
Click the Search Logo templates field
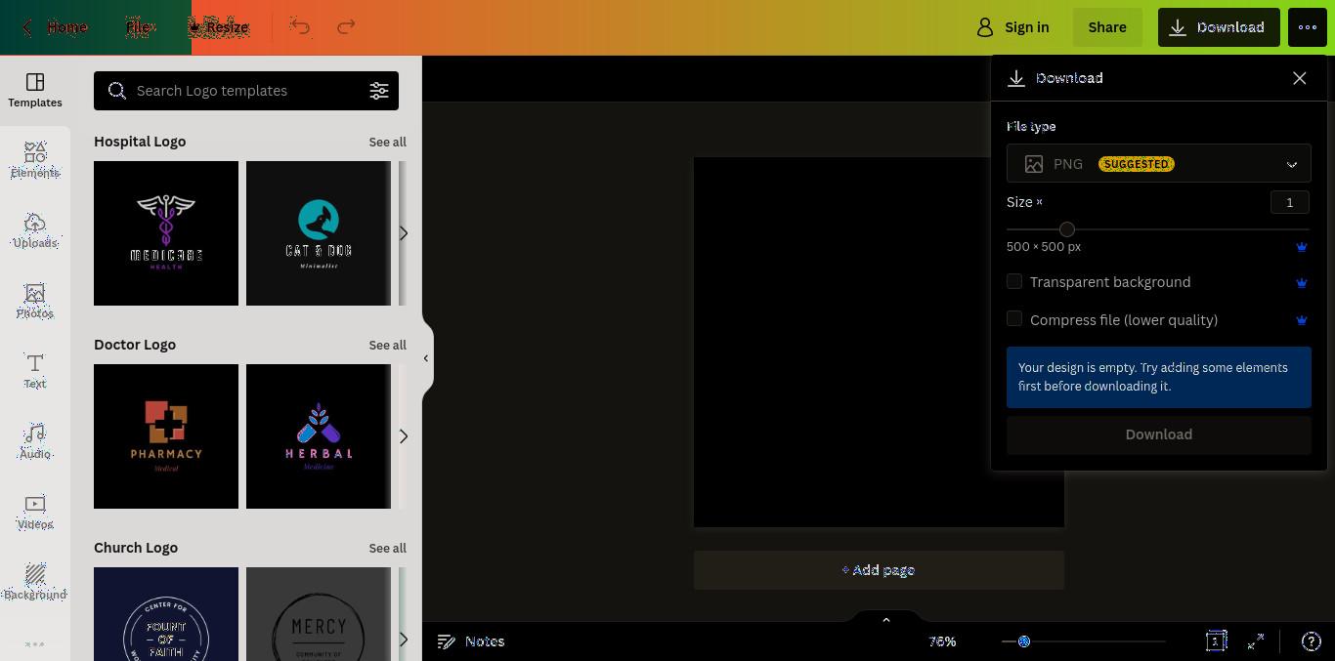[x=246, y=91]
